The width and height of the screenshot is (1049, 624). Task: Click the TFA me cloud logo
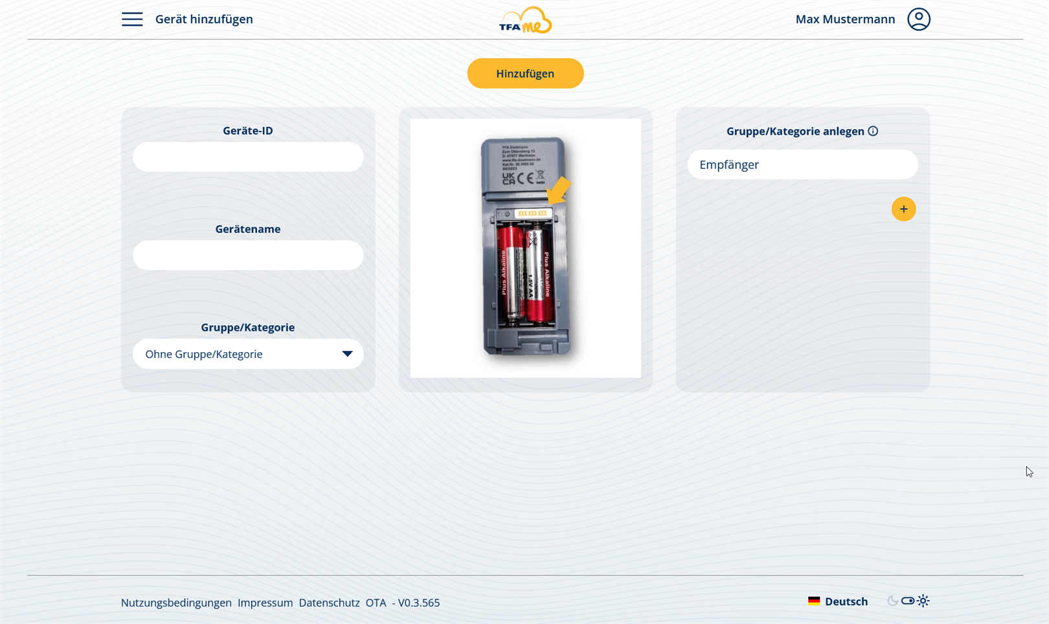pos(525,20)
